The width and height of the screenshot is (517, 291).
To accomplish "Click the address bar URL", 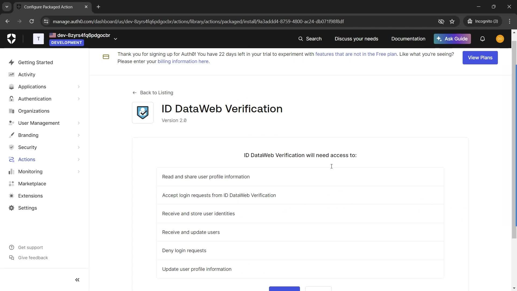I will (198, 21).
